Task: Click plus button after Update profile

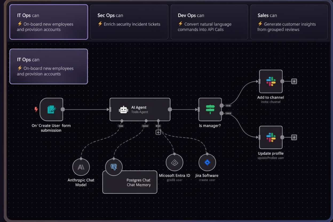Action: pyautogui.click(x=294, y=137)
